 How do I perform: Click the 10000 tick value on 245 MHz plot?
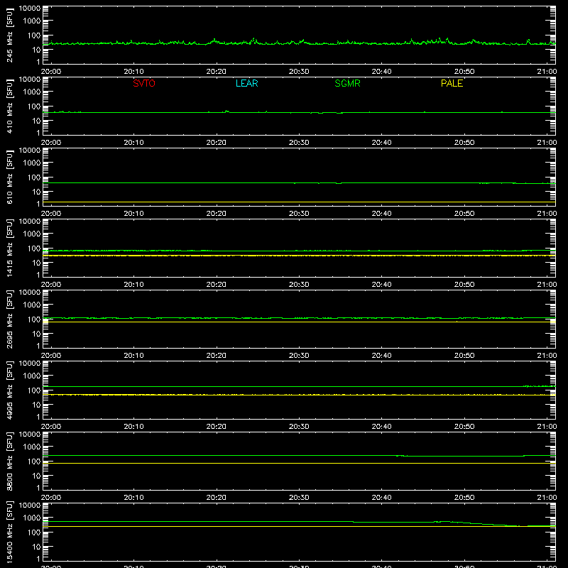[30, 9]
